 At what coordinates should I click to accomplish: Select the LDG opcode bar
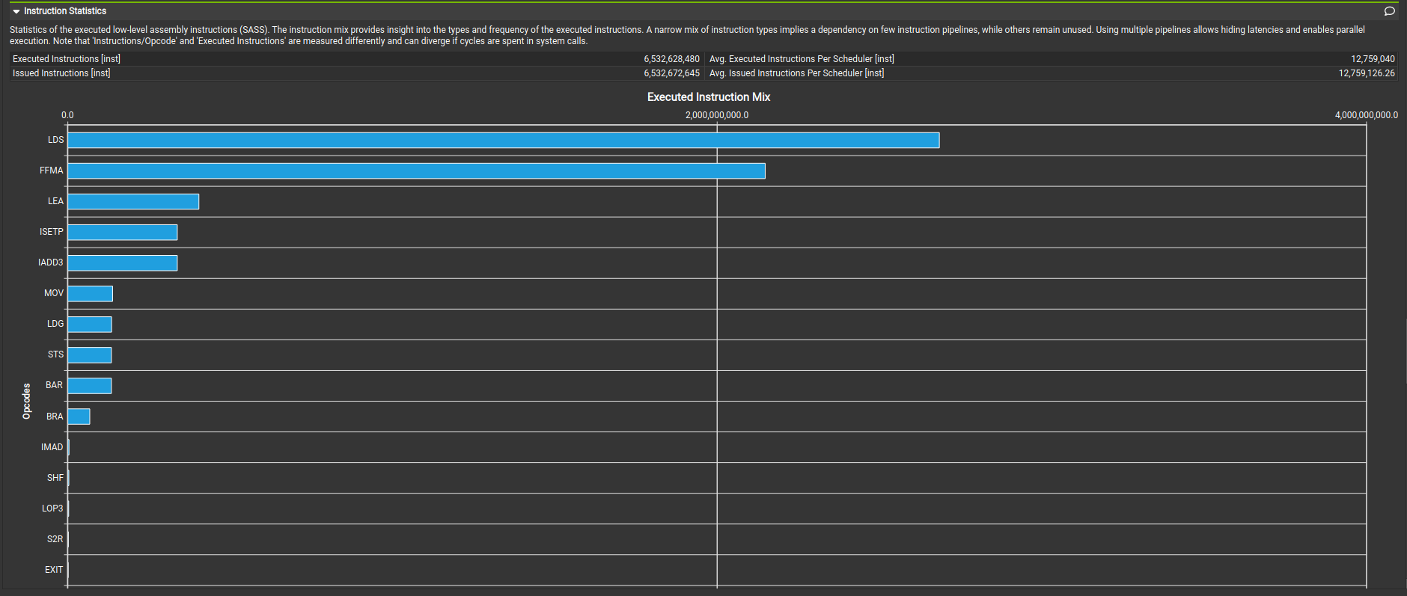tap(90, 325)
